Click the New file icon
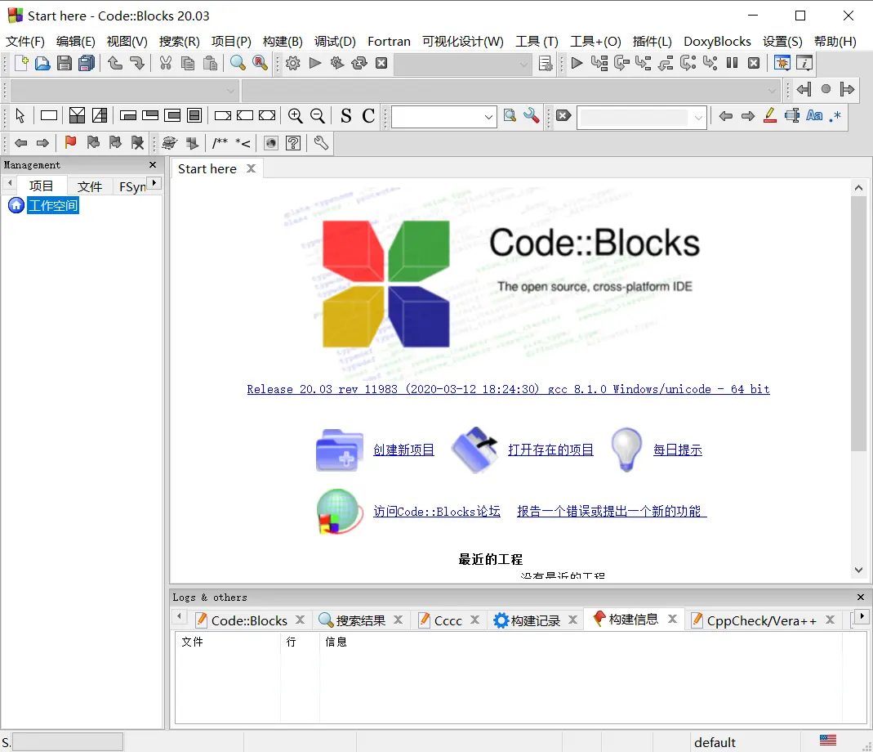The height and width of the screenshot is (752, 873). tap(21, 63)
